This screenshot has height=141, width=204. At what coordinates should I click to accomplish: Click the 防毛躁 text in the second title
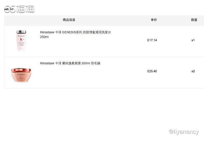(x=95, y=63)
